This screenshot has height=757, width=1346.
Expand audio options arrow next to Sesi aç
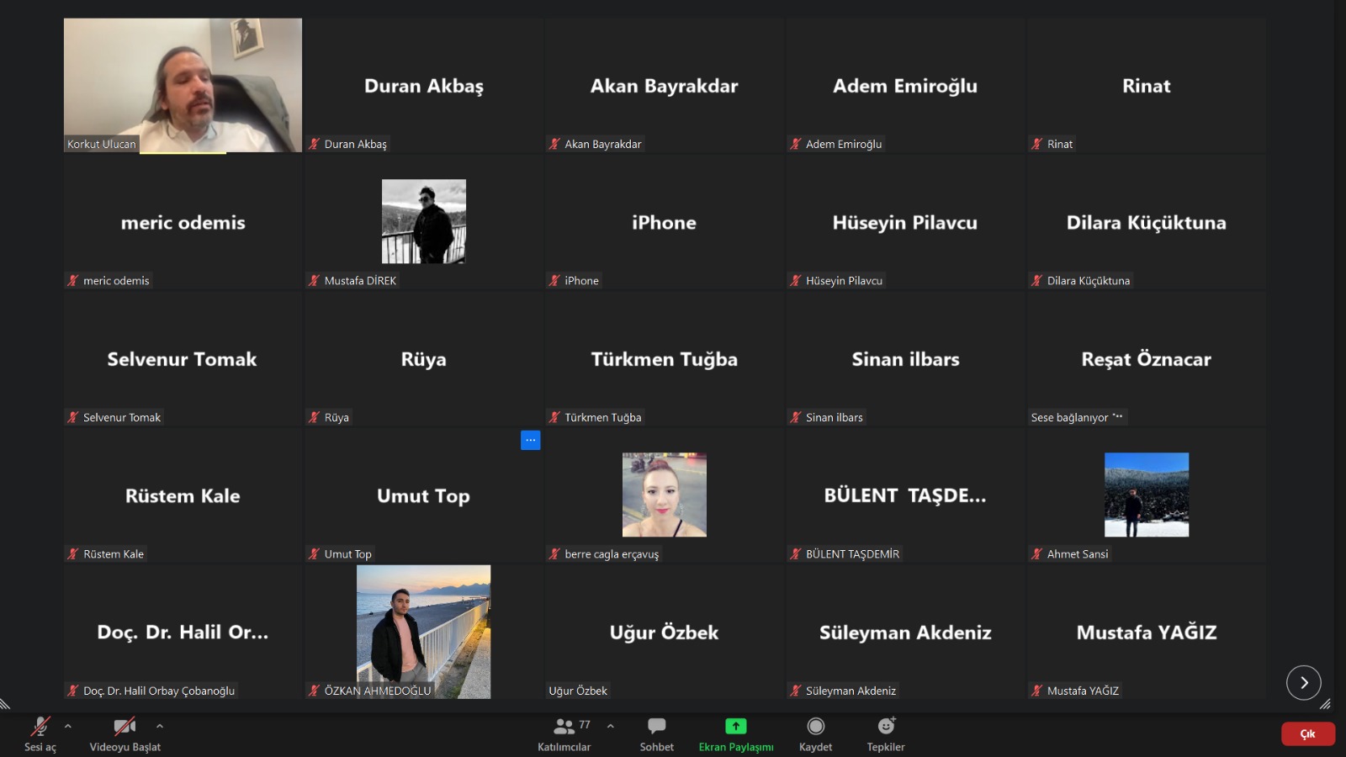68,726
